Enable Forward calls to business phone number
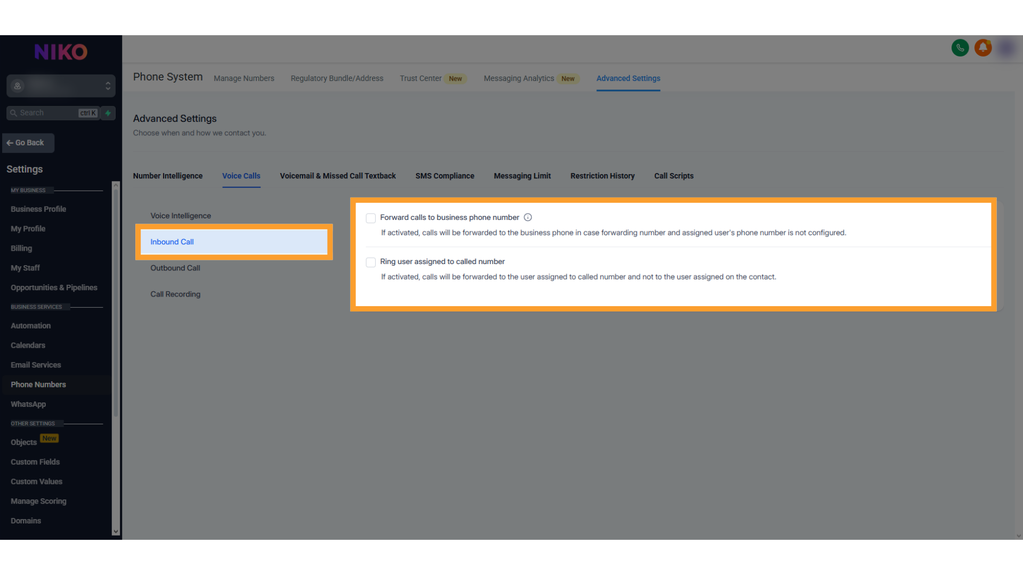The height and width of the screenshot is (575, 1023). [x=371, y=218]
